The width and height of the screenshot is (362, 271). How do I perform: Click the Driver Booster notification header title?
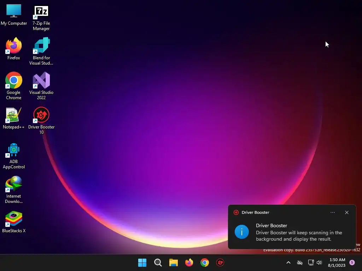(255, 212)
